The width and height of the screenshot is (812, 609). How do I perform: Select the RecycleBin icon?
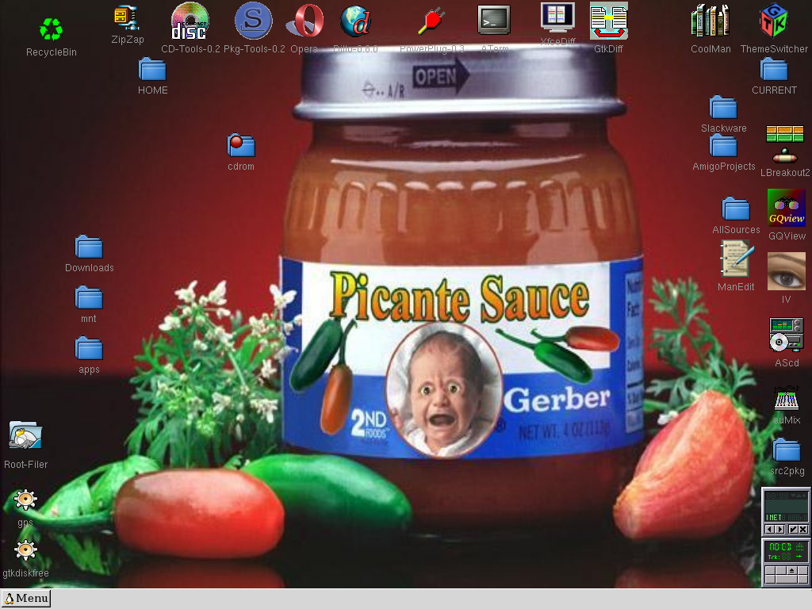52,30
